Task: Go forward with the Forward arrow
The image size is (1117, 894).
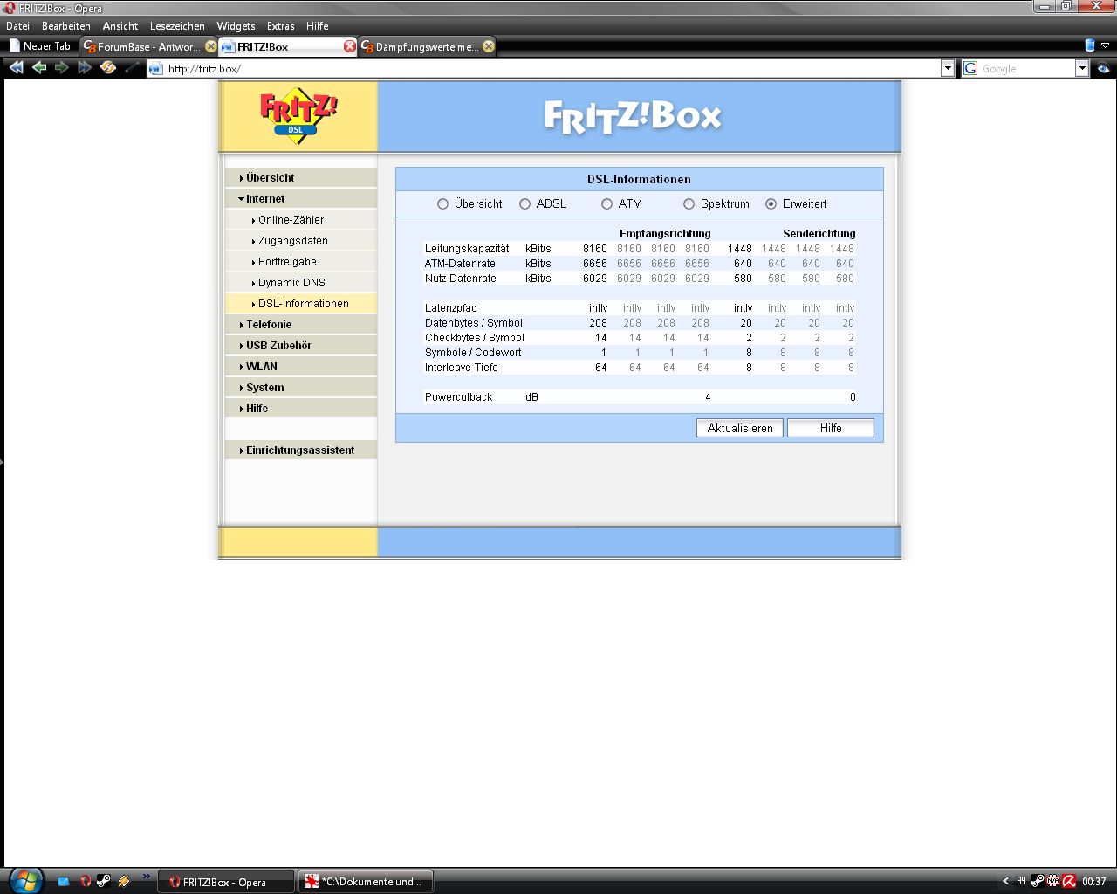Action: [62, 67]
